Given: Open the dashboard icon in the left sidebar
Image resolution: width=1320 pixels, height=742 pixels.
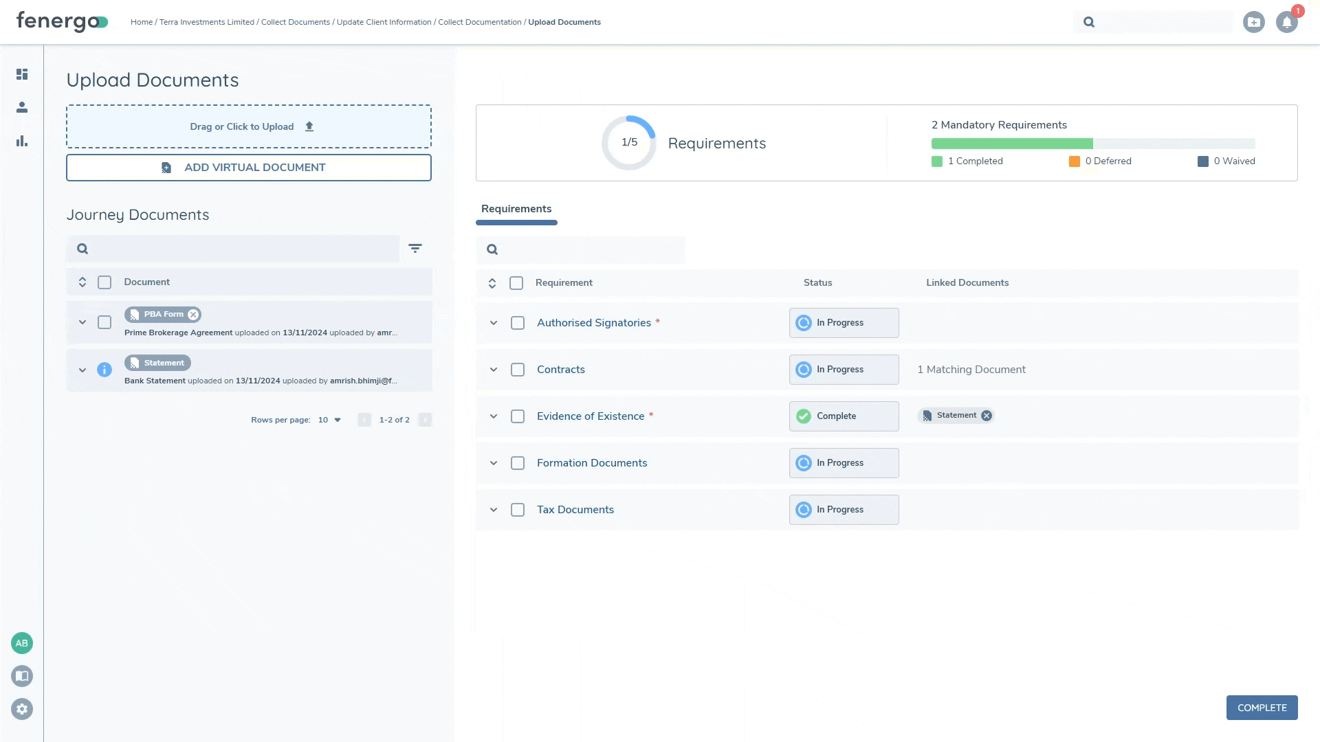Looking at the screenshot, I should click(x=22, y=74).
